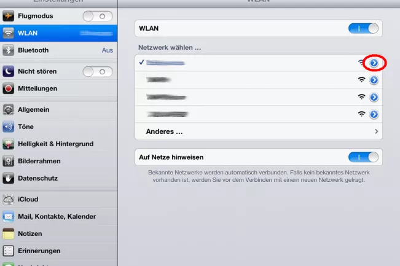Open Mail, Kontakte, Kalender settings
400x266 pixels.
click(x=58, y=216)
